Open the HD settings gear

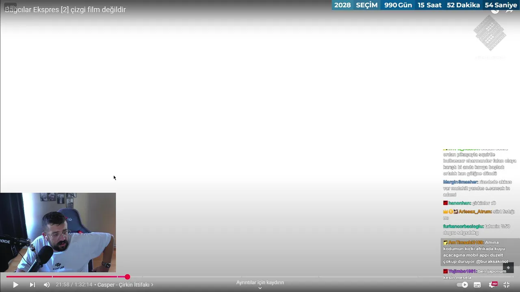492,285
